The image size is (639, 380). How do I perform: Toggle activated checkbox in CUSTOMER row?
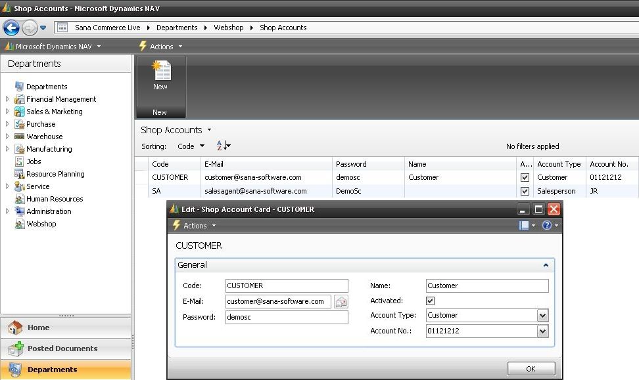coord(525,177)
